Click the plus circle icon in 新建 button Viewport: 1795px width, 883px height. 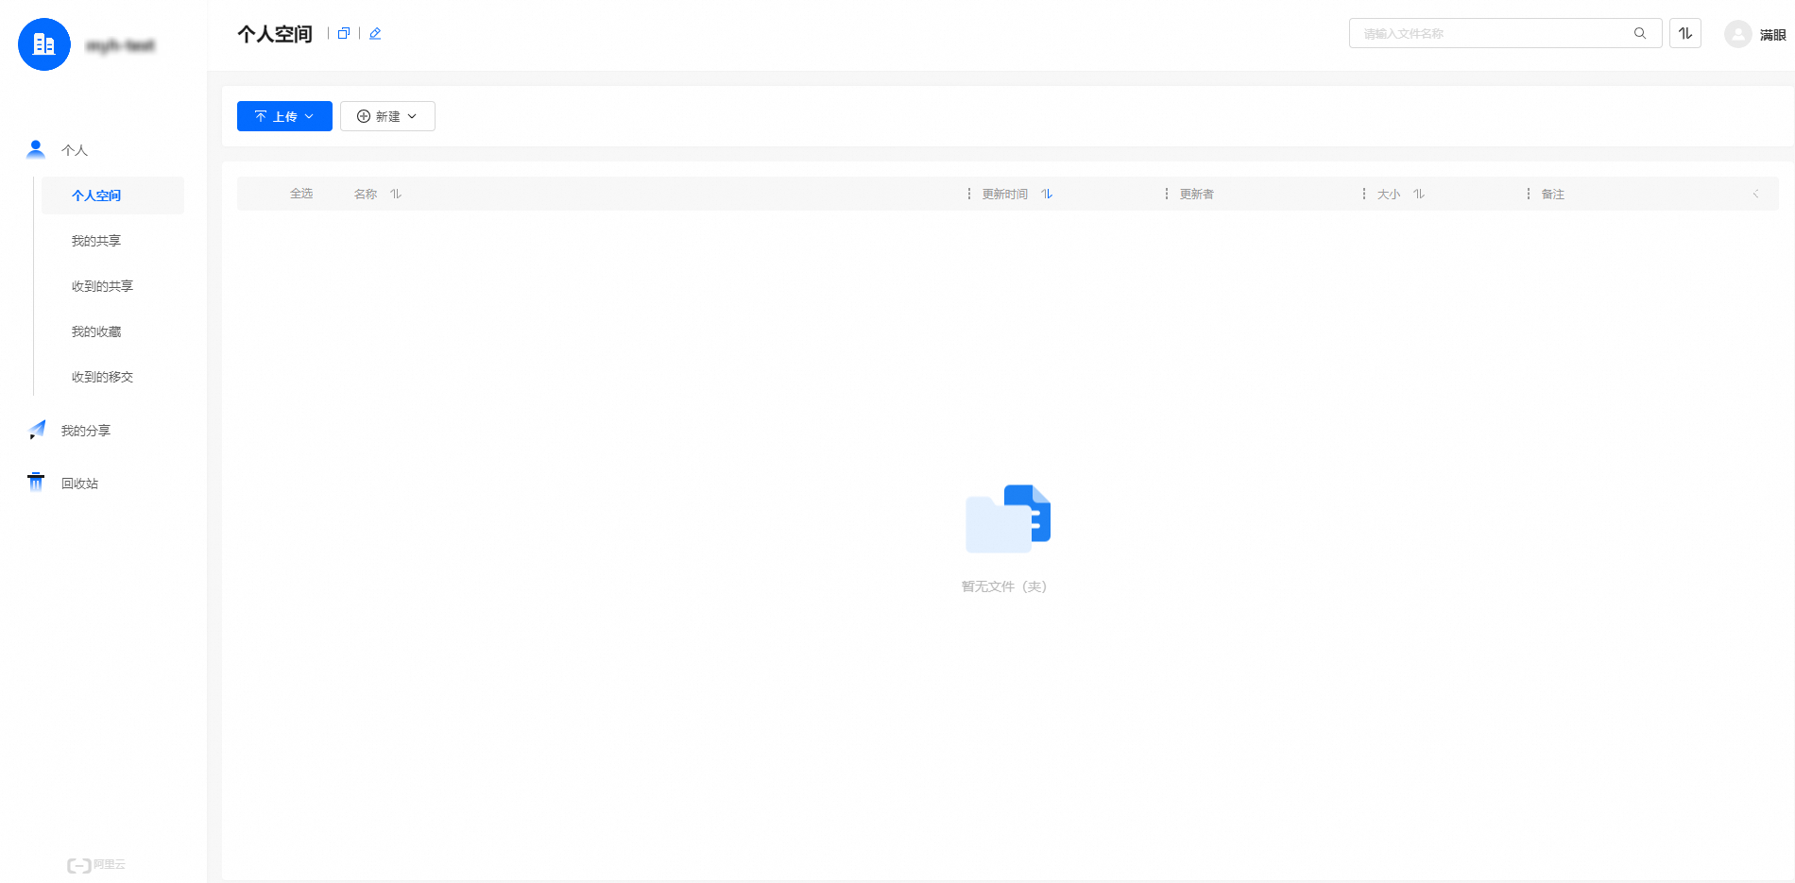point(364,116)
